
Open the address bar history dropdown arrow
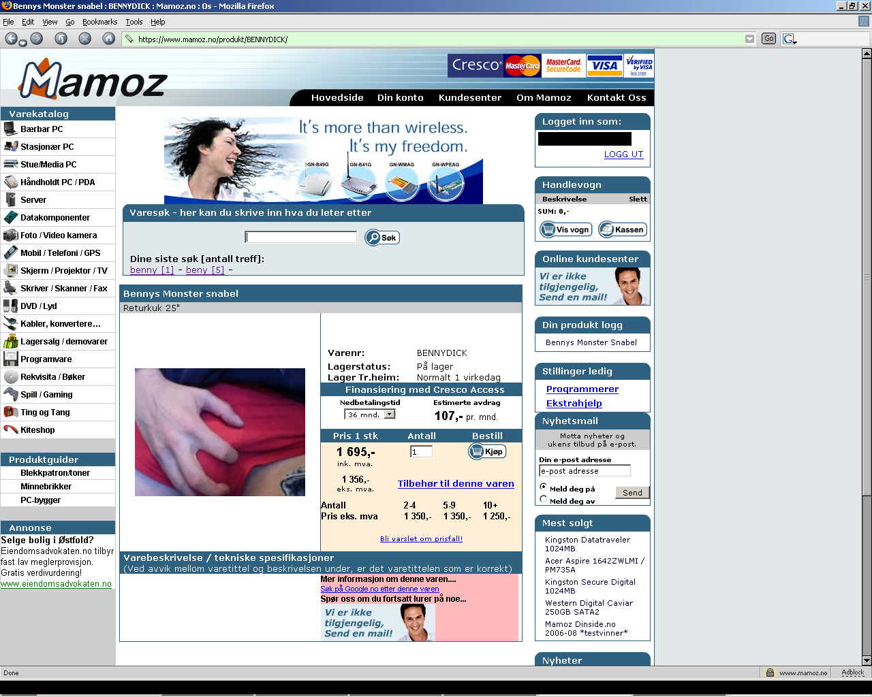pyautogui.click(x=749, y=39)
